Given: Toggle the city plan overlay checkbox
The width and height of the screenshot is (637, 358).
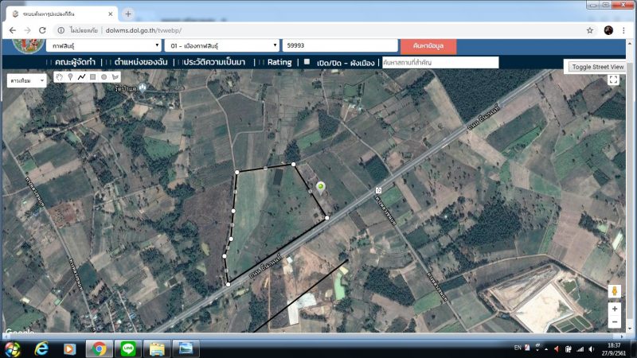Looking at the screenshot, I should click(x=307, y=62).
